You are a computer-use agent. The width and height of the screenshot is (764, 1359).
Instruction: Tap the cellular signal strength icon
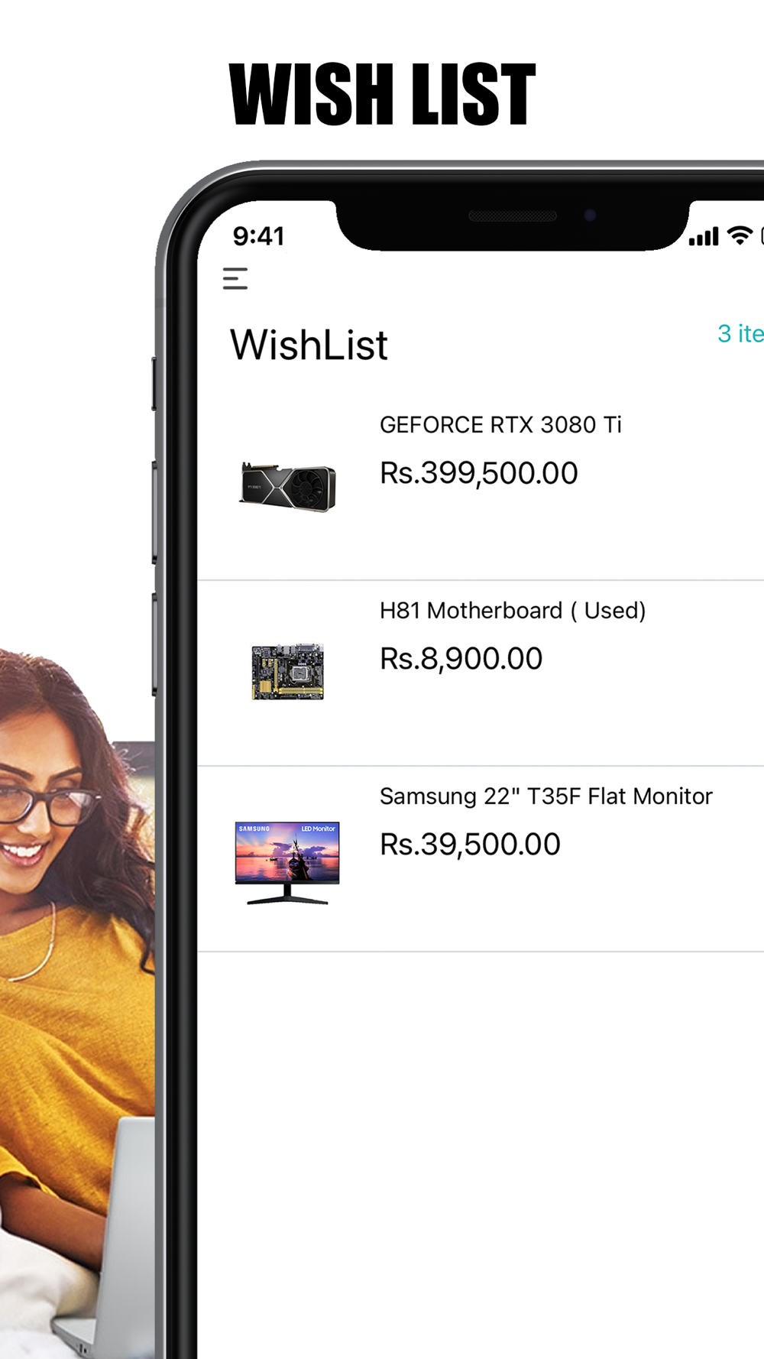click(x=704, y=236)
